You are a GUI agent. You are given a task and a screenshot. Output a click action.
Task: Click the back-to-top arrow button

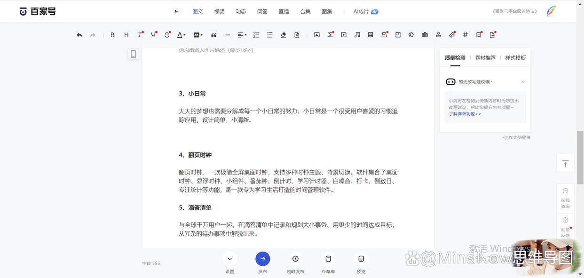coord(565,163)
